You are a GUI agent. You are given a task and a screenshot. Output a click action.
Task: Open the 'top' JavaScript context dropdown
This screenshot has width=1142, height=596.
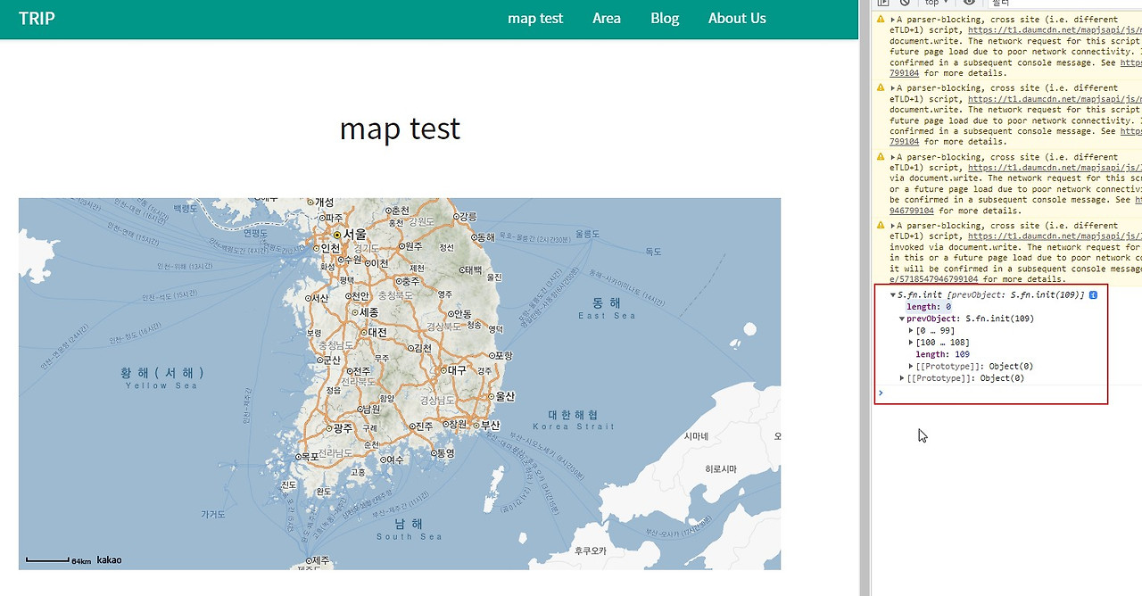(937, 3)
